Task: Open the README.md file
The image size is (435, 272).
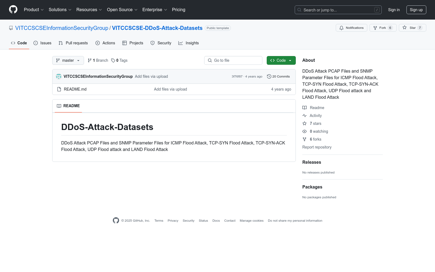Action: coord(75,89)
